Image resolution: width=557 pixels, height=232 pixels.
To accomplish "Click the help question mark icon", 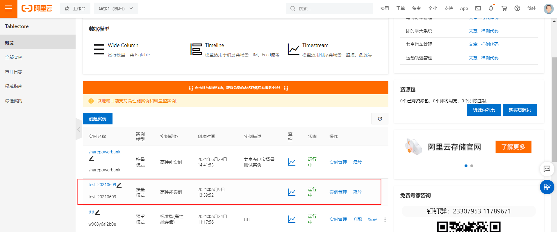I will [x=517, y=8].
